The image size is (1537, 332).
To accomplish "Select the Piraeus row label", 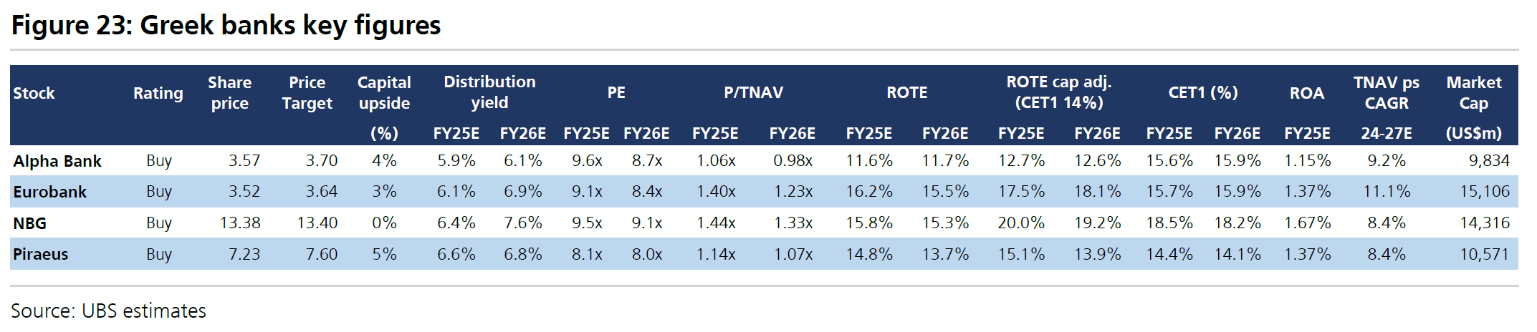I will 41,254.
